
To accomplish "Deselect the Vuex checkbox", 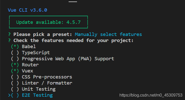I will click(15, 71).
